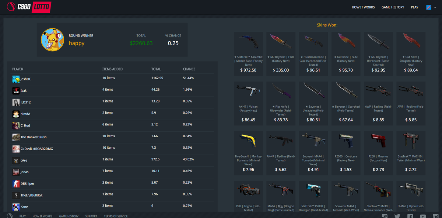Select the FAMAS Djinn skin

pyautogui.click(x=411, y=196)
